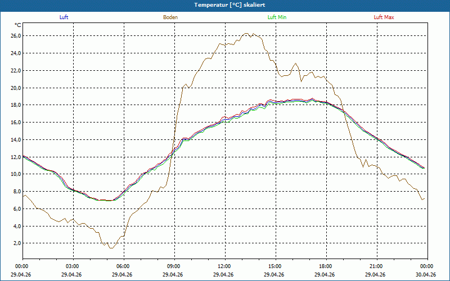Click the 22,0 y-axis value
The width and height of the screenshot is (450, 281).
[x=16, y=71]
